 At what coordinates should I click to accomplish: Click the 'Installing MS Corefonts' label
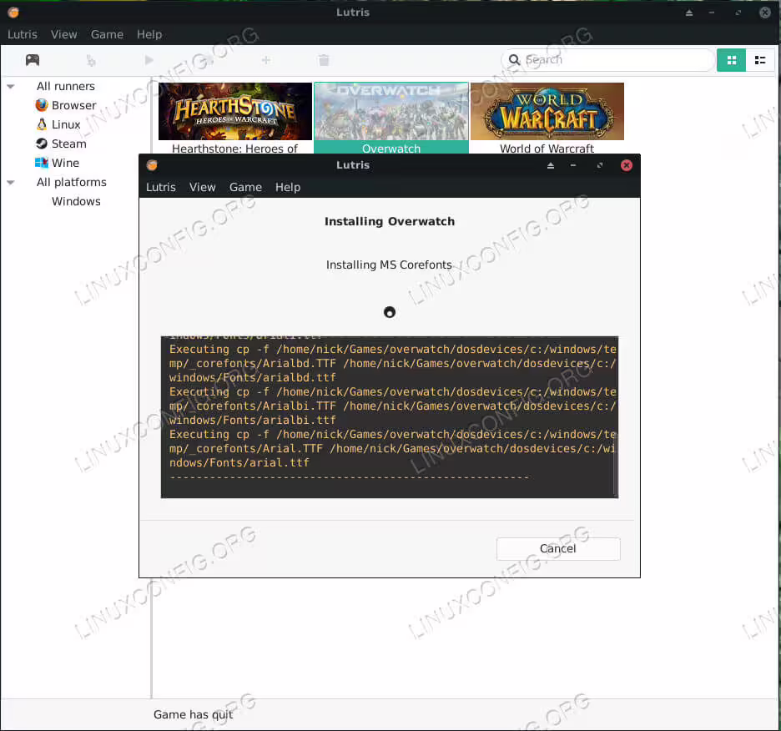pos(389,265)
